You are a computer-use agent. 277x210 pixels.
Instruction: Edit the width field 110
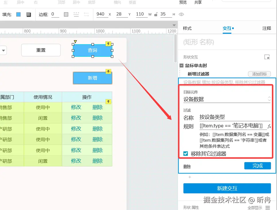coord(141,14)
